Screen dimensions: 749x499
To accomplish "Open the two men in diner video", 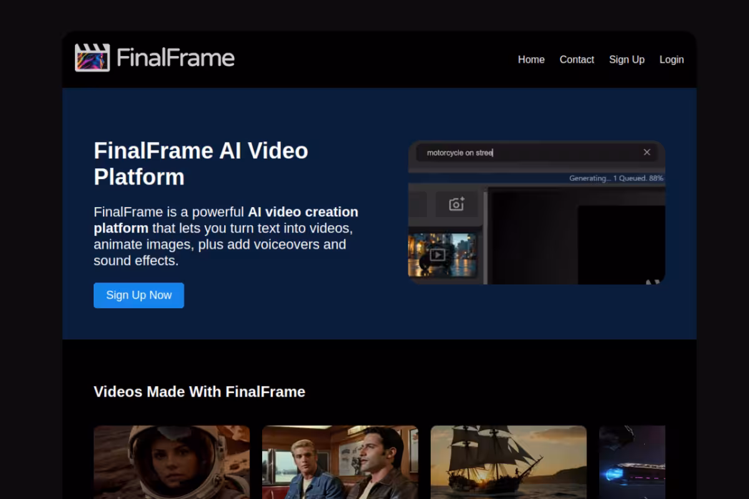I will (x=340, y=462).
